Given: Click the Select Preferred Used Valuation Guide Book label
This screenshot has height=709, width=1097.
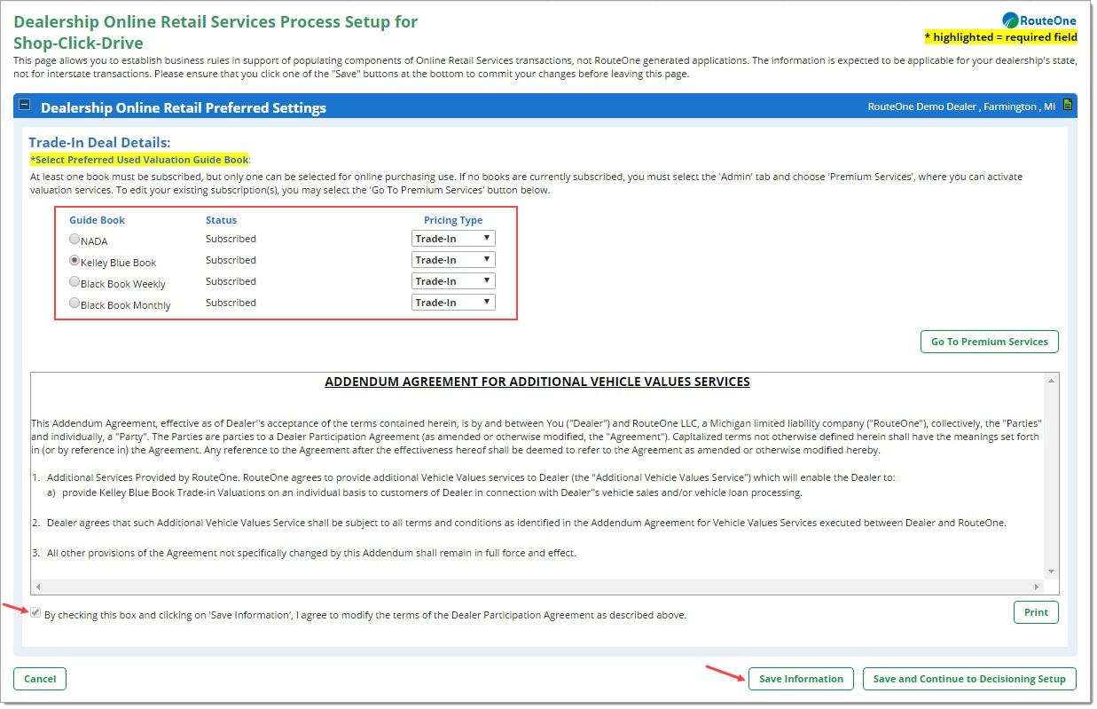Looking at the screenshot, I should (140, 160).
